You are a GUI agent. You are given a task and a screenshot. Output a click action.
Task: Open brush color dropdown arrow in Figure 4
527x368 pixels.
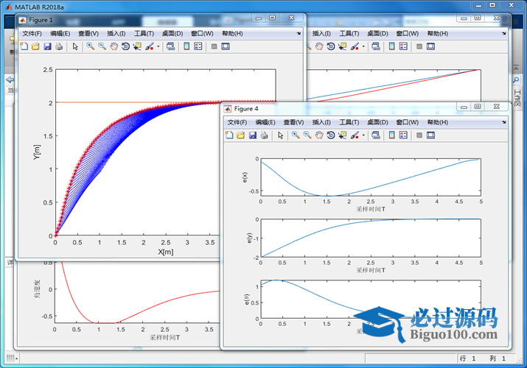(363, 135)
